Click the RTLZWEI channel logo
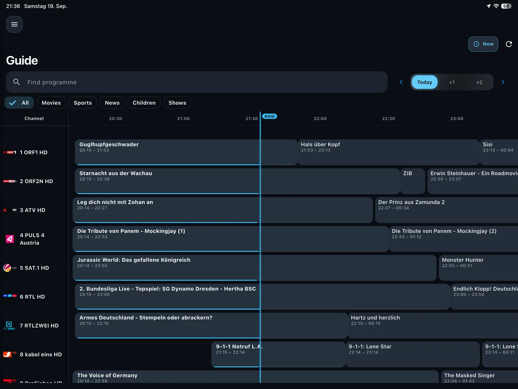Viewport: 518px width, 389px height. point(10,325)
